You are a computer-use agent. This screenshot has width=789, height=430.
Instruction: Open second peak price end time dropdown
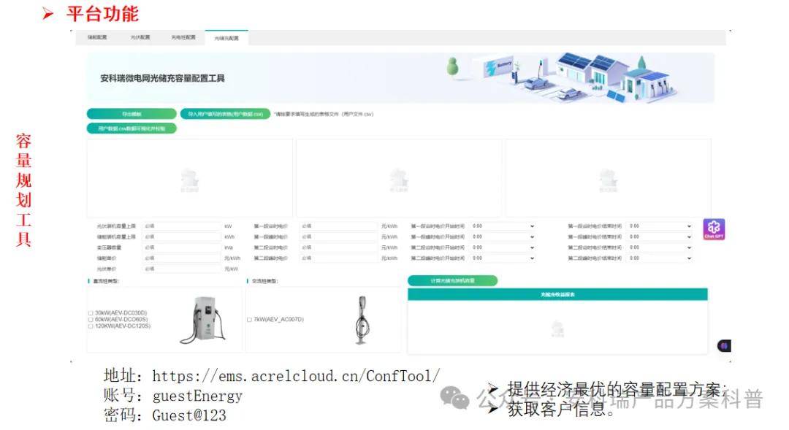coord(660,258)
